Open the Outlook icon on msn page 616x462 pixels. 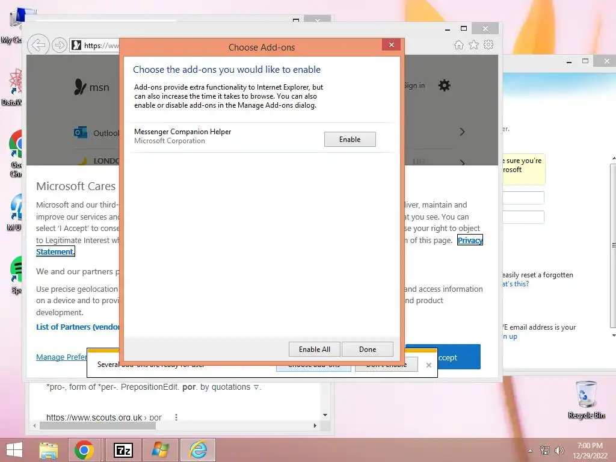pos(81,133)
